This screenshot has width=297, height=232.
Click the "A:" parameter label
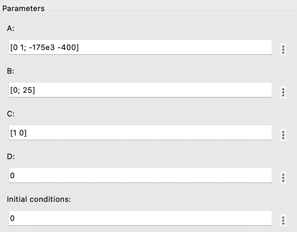pos(11,28)
